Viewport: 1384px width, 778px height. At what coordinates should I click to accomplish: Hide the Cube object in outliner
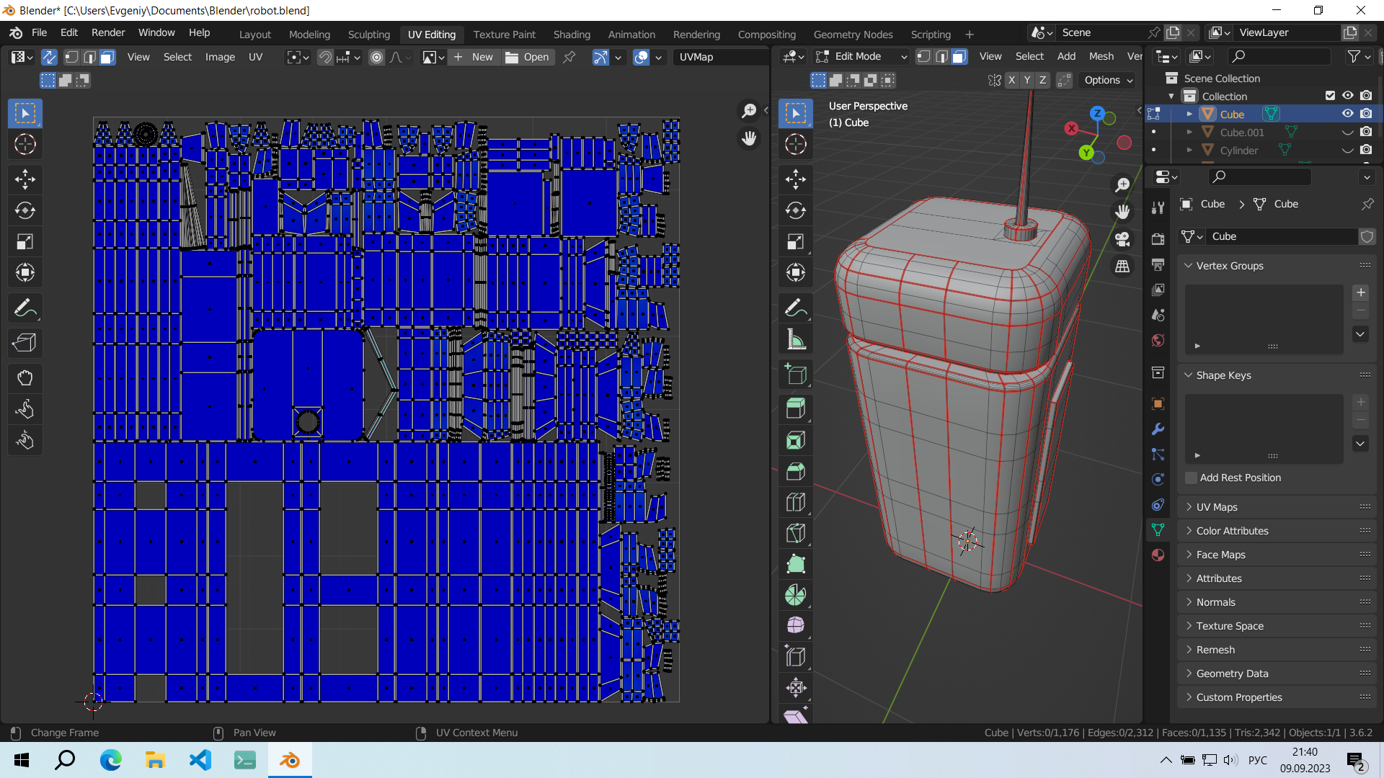click(x=1347, y=114)
